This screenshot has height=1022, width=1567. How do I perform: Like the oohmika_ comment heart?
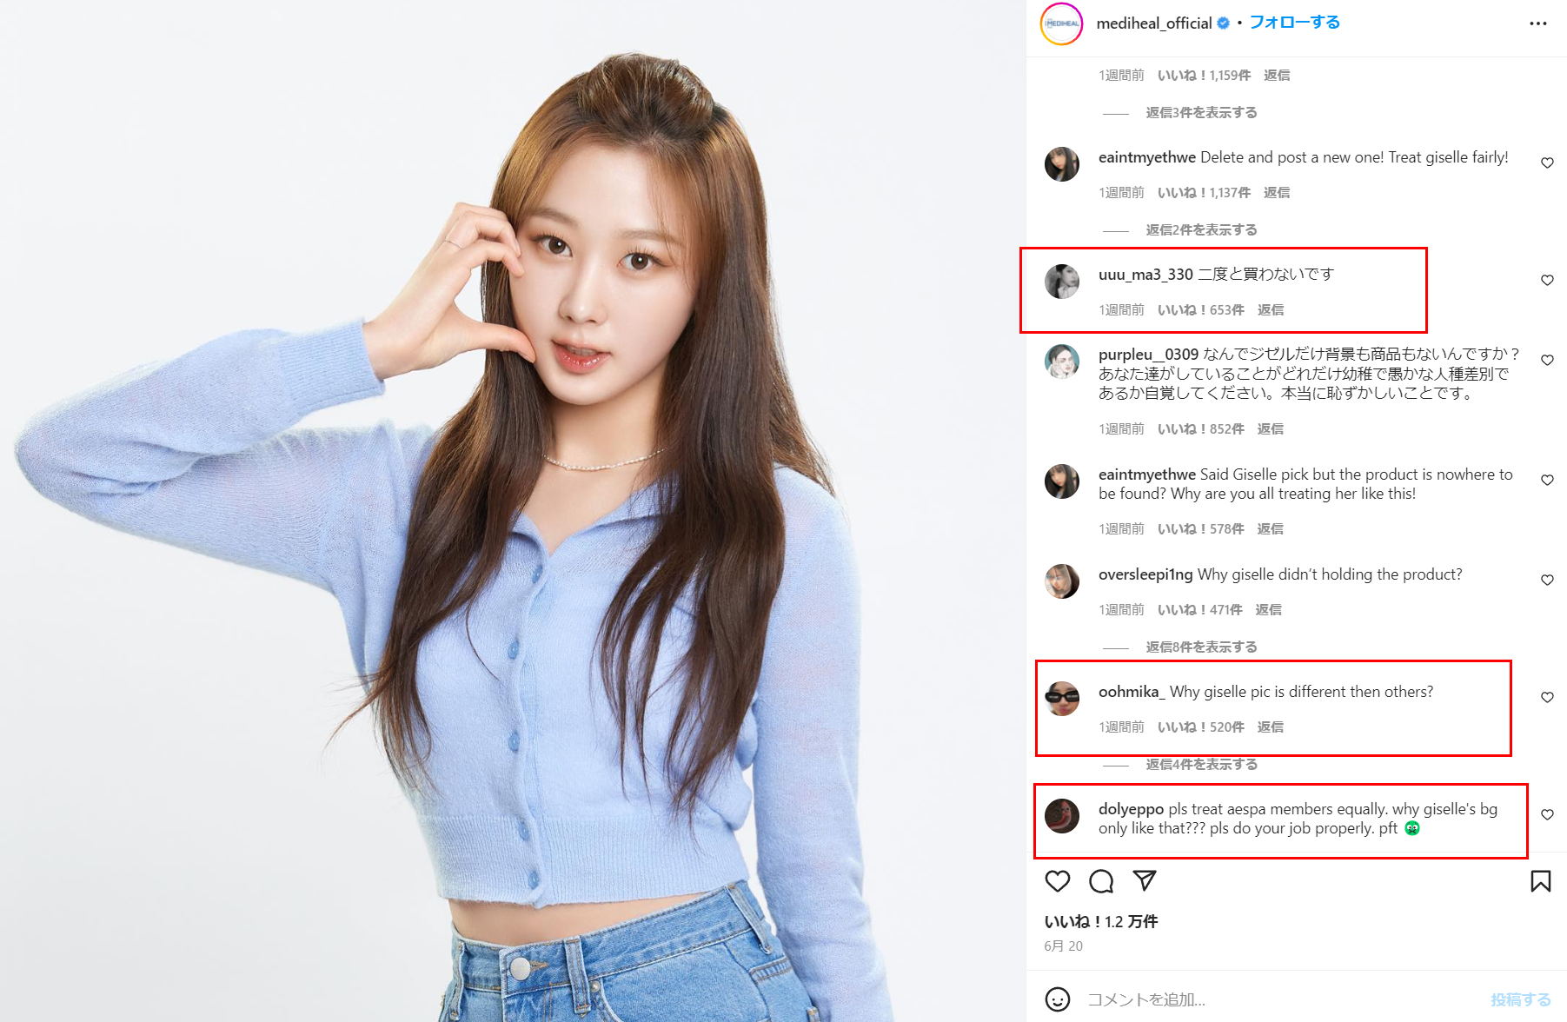1547,697
